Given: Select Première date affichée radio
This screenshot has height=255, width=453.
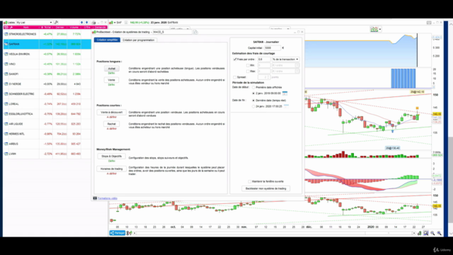Looking at the screenshot, I should point(253,87).
